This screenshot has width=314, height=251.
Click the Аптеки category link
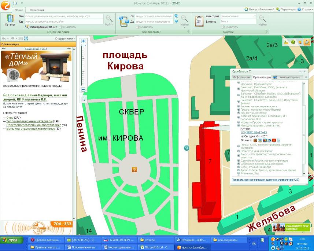tap(245, 129)
